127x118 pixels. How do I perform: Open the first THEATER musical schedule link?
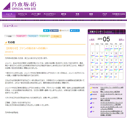(112, 88)
